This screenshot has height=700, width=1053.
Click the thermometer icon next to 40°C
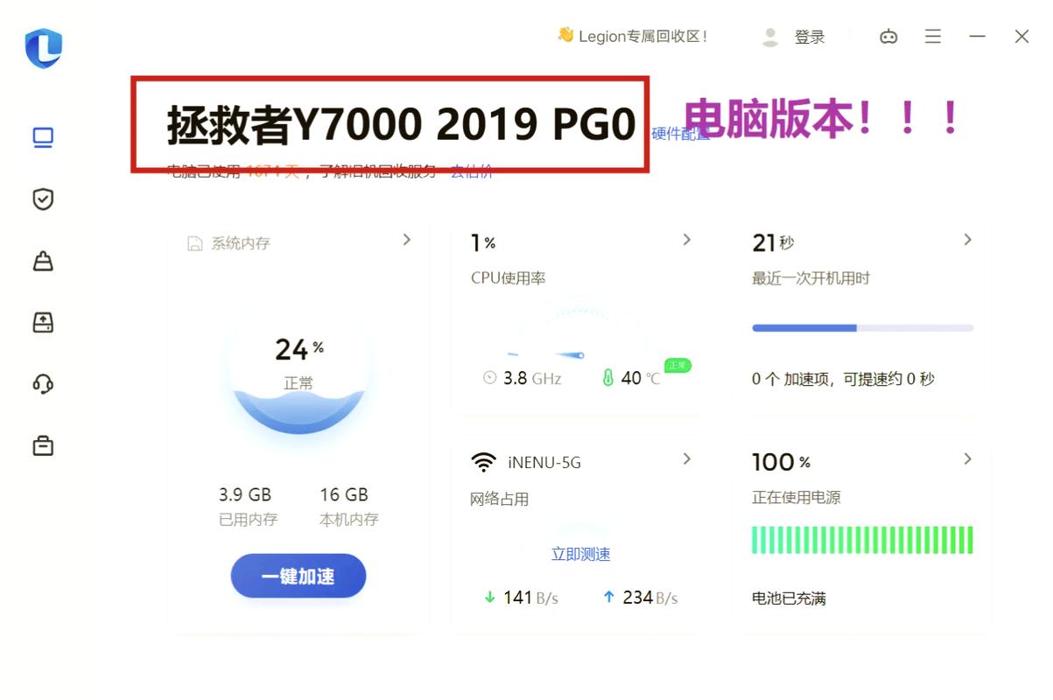tap(608, 378)
